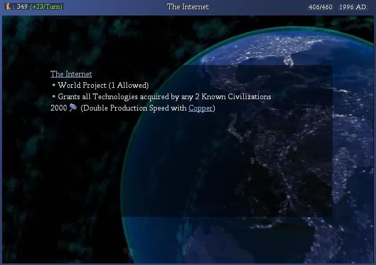Screen dimensions: 376x265
Task: Click the 1996 AD date
Action: (353, 7)
